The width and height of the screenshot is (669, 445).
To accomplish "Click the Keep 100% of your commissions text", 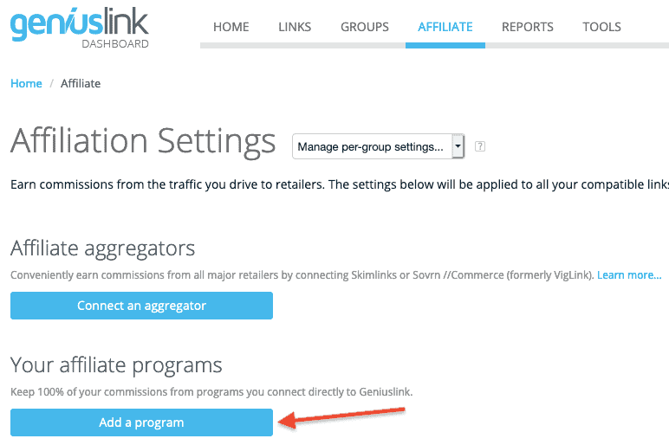I will [x=211, y=392].
